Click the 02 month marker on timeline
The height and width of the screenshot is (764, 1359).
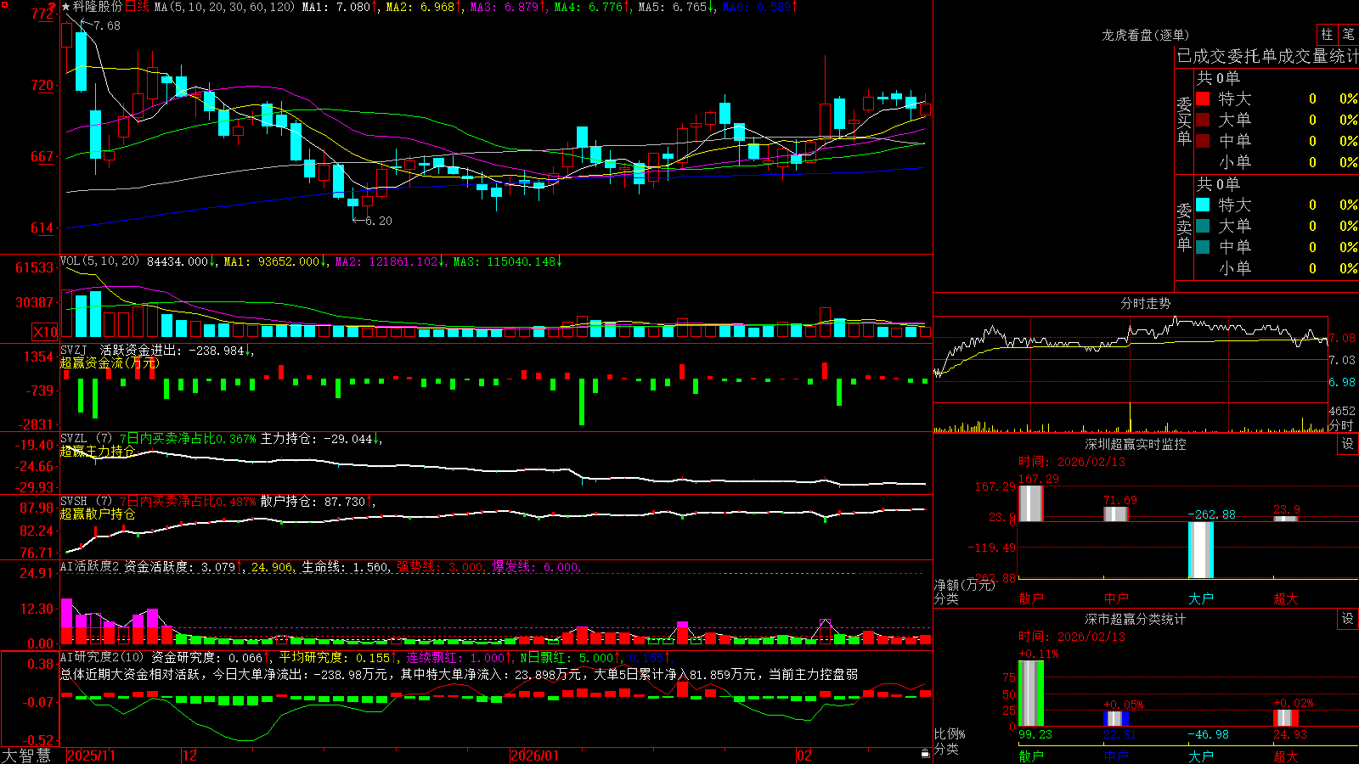point(804,756)
